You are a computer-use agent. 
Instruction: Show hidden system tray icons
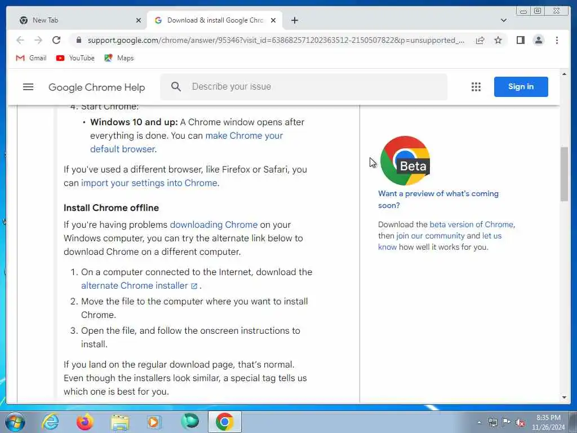tap(479, 422)
